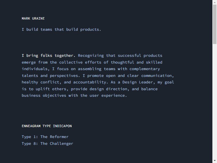Click the word 'communication,' in the paragraph
Screen dimensions: 217x163
158,76
